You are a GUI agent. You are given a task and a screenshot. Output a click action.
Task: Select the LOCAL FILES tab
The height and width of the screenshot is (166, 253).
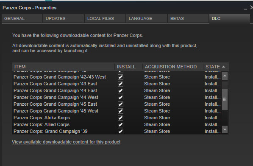(x=105, y=18)
